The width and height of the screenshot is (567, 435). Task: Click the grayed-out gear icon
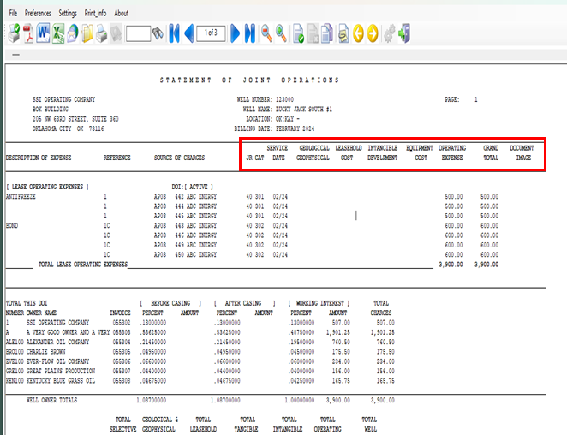[x=389, y=33]
